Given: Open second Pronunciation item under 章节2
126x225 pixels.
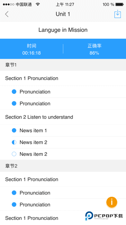Looking at the screenshot, I should [x=63, y=205].
